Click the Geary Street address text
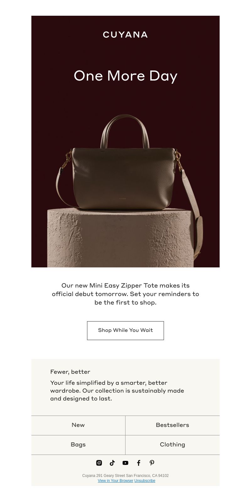251x498 pixels. 125,476
